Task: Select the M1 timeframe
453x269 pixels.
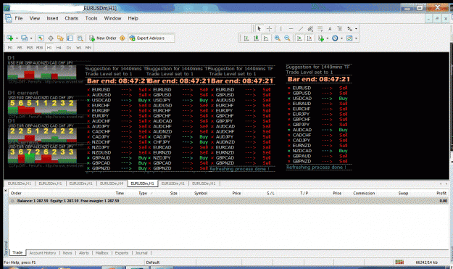Action: [x=10, y=48]
